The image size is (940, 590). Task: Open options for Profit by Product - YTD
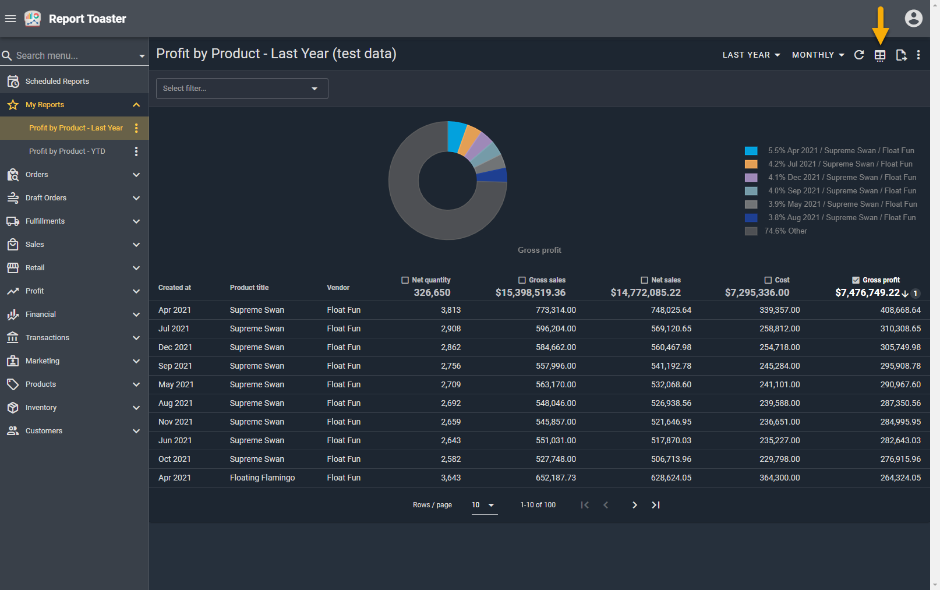[x=136, y=151]
